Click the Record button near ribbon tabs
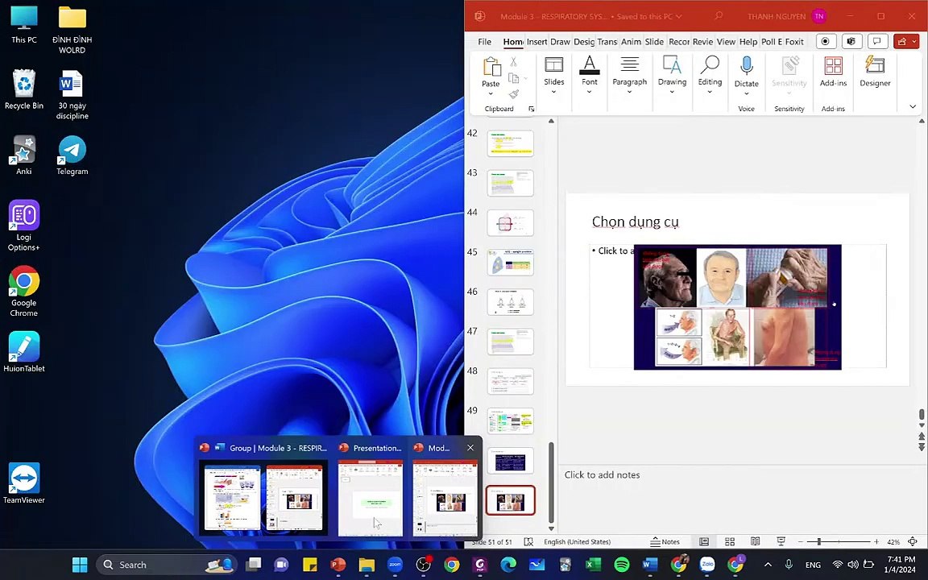The image size is (928, 580). [x=826, y=41]
